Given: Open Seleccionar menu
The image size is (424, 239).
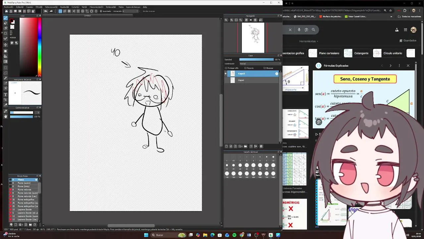Looking at the screenshot, I should point(51,7).
